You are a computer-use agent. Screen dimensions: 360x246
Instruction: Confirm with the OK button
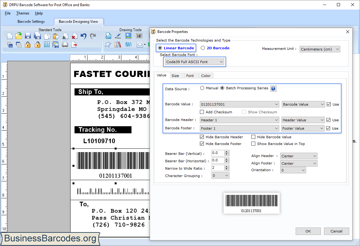pyautogui.click(x=308, y=231)
